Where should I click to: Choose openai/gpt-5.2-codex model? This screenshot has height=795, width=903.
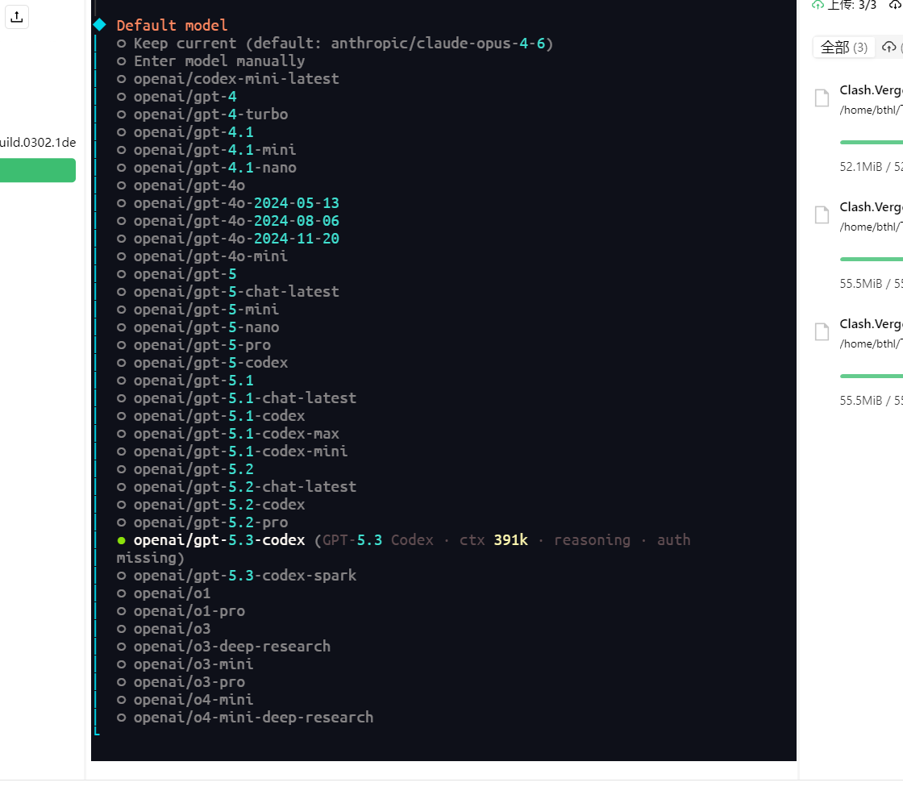210,505
